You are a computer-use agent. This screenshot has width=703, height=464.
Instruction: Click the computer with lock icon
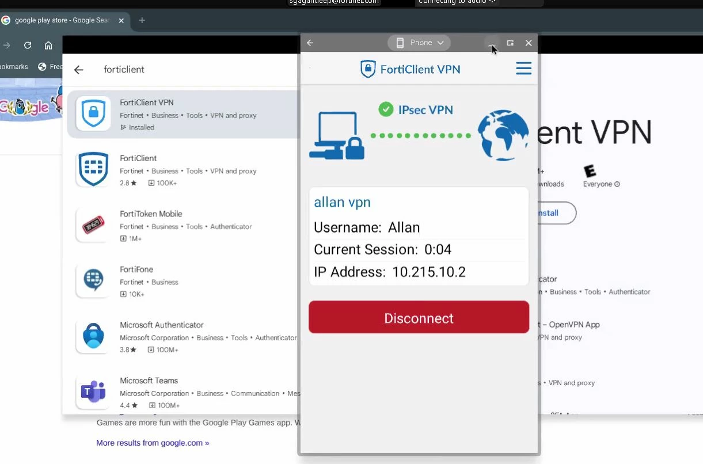coord(337,136)
